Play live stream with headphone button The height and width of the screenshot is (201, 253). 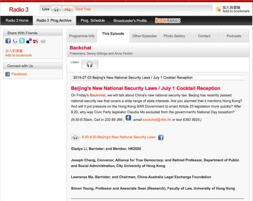coord(56,9)
